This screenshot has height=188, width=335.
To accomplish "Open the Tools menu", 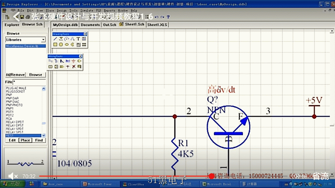I will coord(73,11).
